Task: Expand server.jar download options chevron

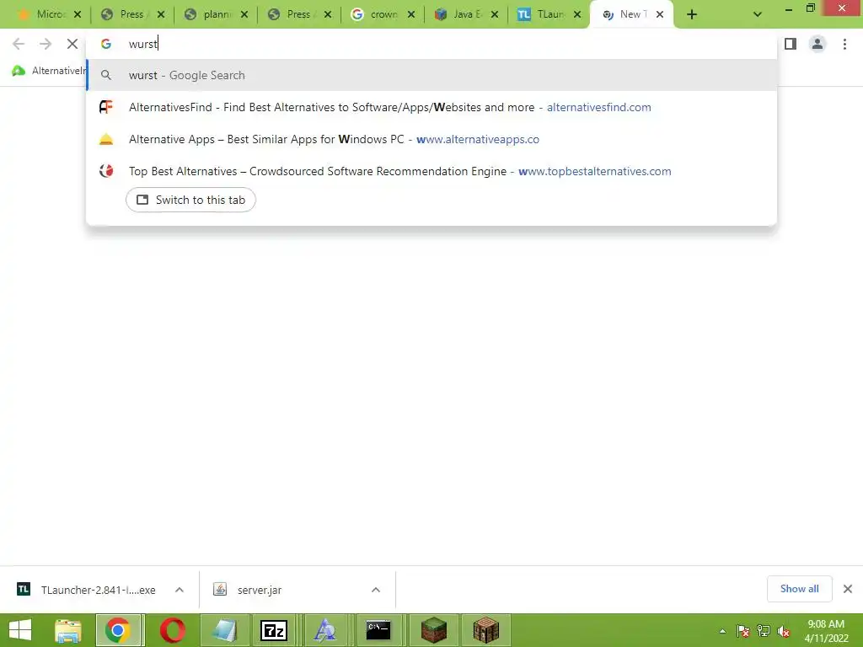Action: coord(376,590)
